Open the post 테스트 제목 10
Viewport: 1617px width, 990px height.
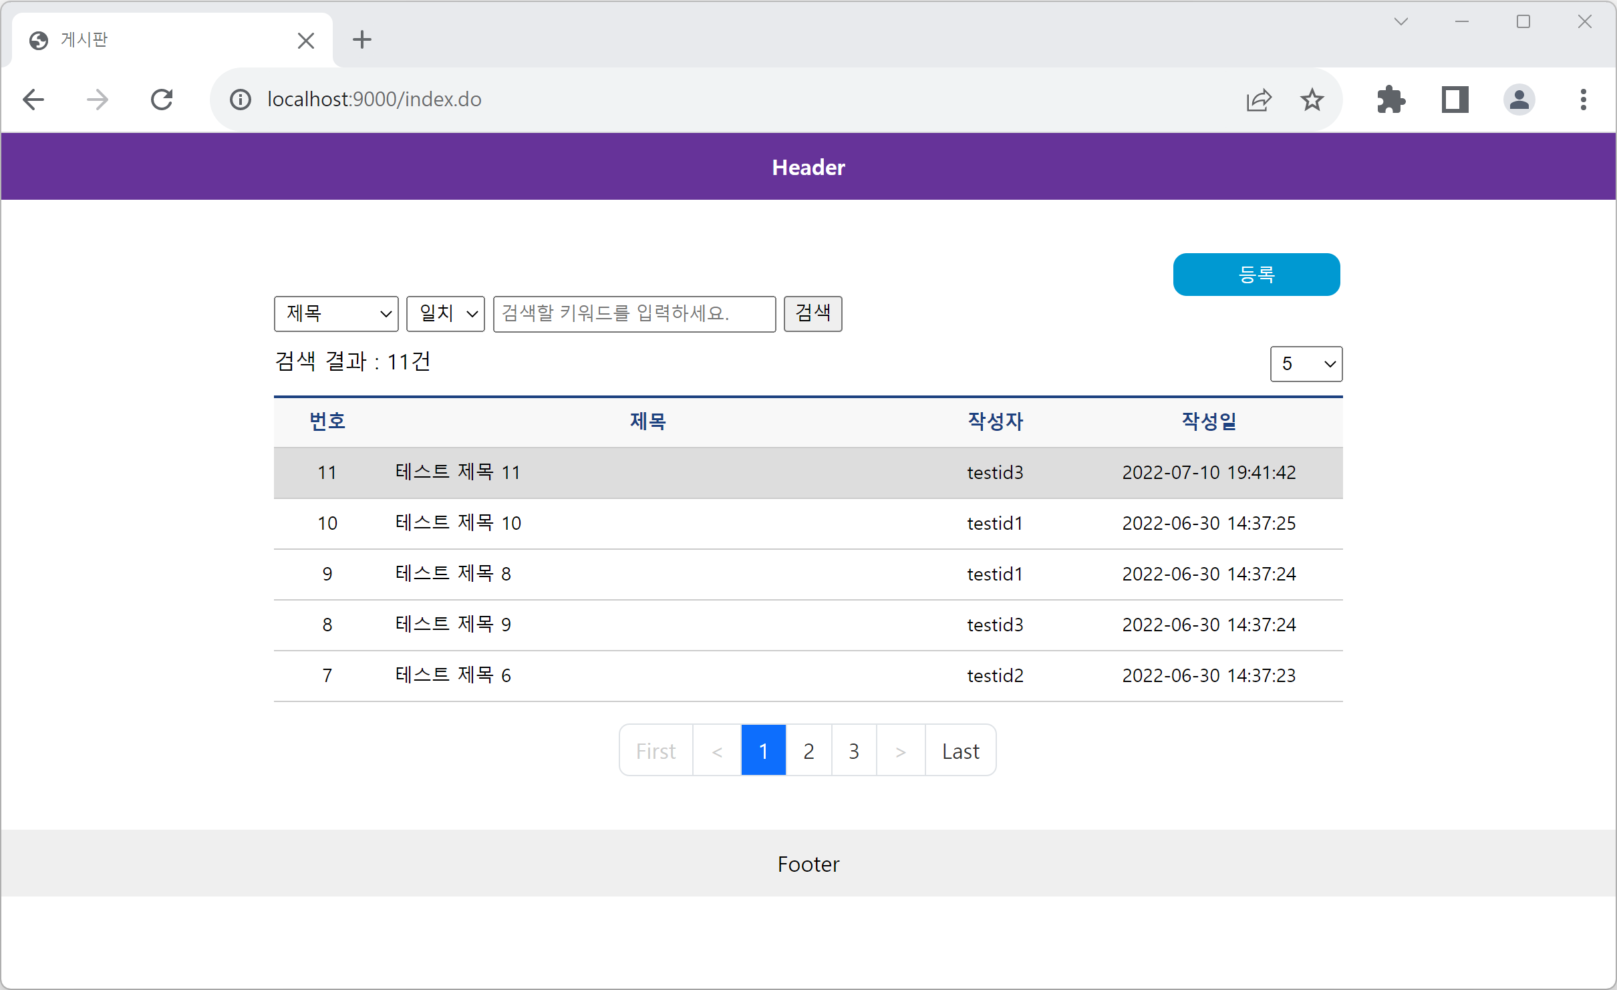(458, 523)
